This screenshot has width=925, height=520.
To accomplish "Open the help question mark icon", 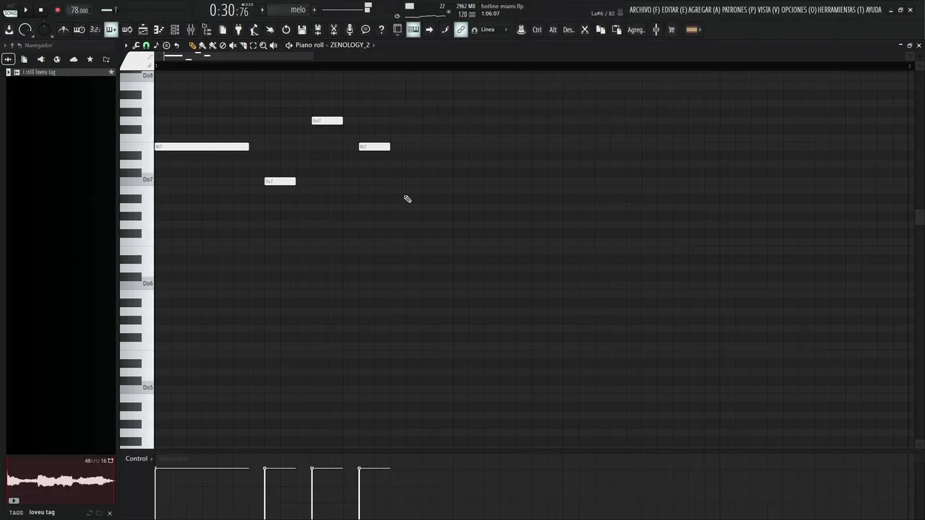I will (x=382, y=30).
